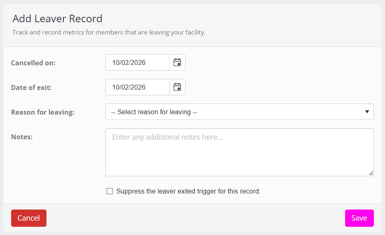Image resolution: width=385 pixels, height=235 pixels.
Task: Click the Notes text area resize handle
Action: coord(371,173)
